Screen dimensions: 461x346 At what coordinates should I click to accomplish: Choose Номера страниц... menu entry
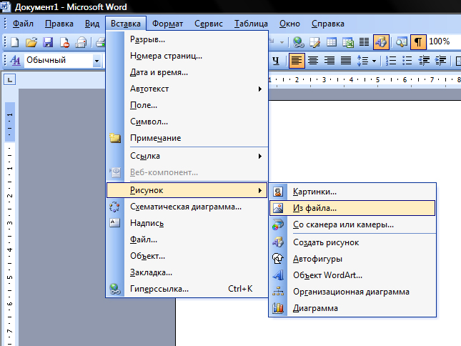tap(187, 56)
